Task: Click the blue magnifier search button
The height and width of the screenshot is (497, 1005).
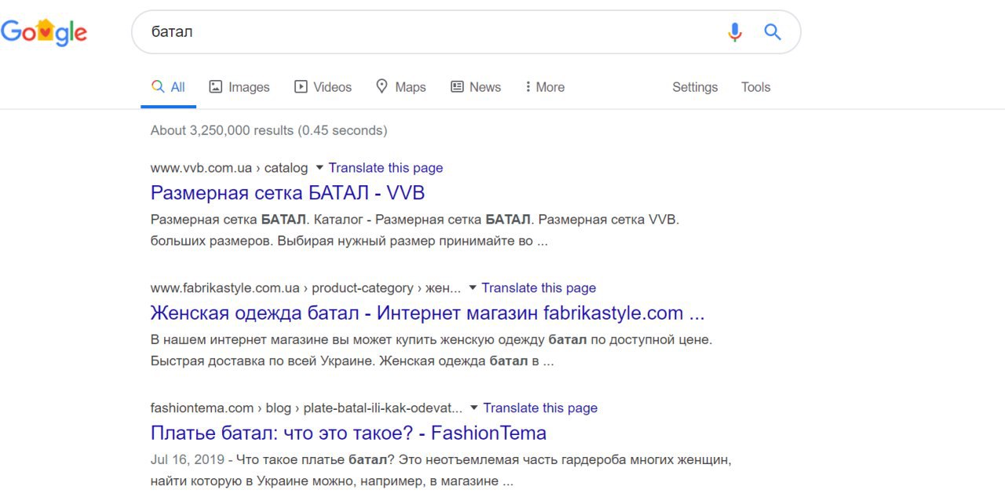Action: tap(773, 32)
